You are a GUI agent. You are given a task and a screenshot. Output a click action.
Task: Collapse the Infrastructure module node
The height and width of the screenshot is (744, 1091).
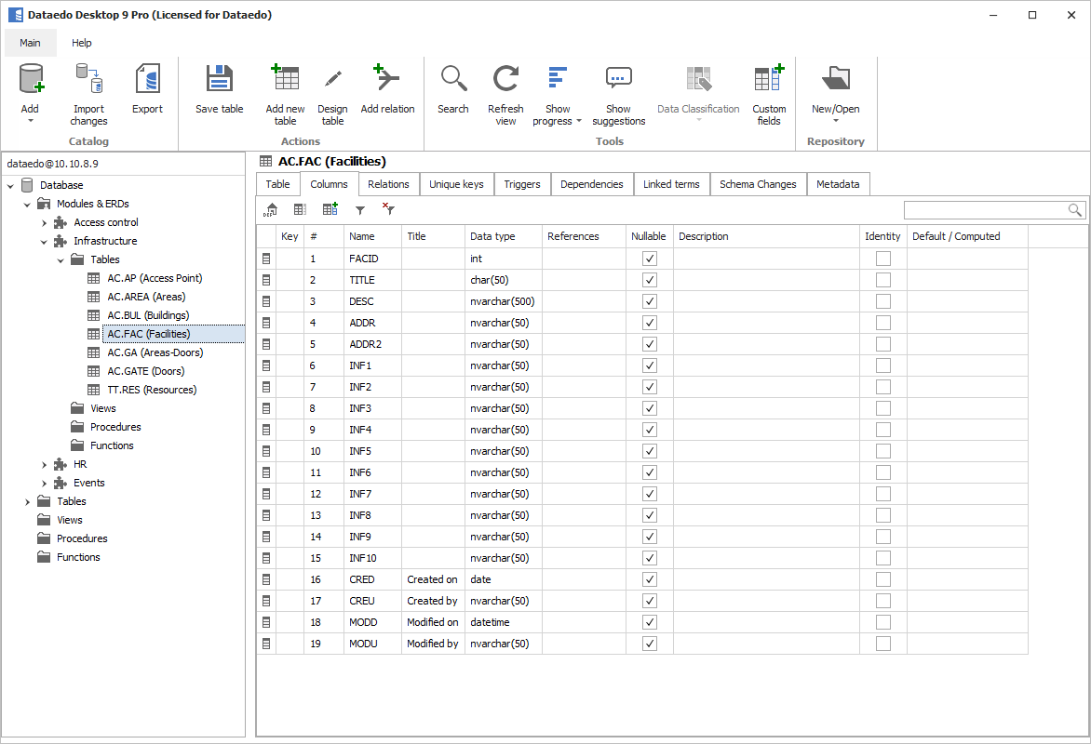[44, 240]
